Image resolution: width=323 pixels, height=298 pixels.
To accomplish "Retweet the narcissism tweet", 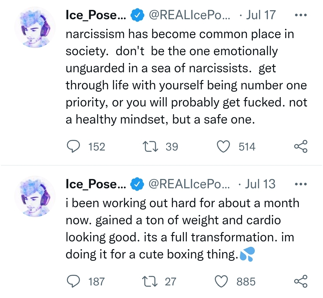I will [150, 147].
